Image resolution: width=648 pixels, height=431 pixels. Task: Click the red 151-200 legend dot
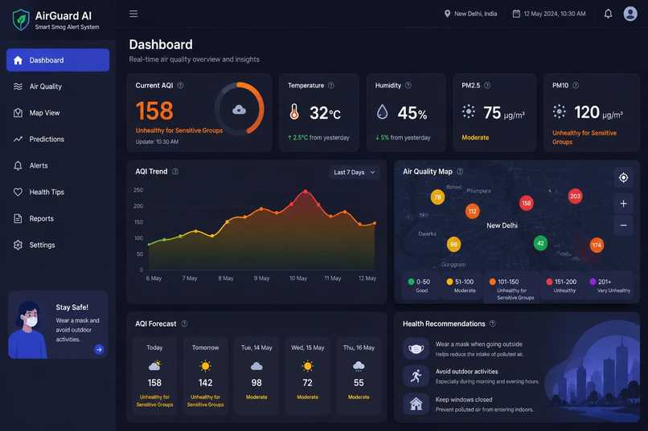[549, 282]
